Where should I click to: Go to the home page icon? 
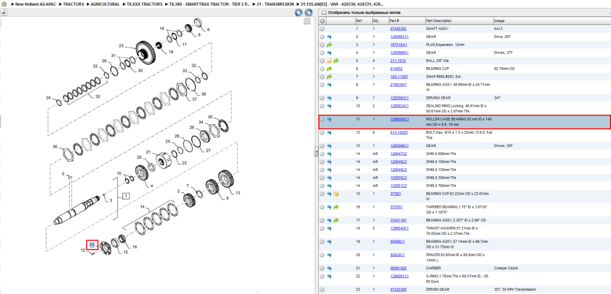pyautogui.click(x=4, y=4)
